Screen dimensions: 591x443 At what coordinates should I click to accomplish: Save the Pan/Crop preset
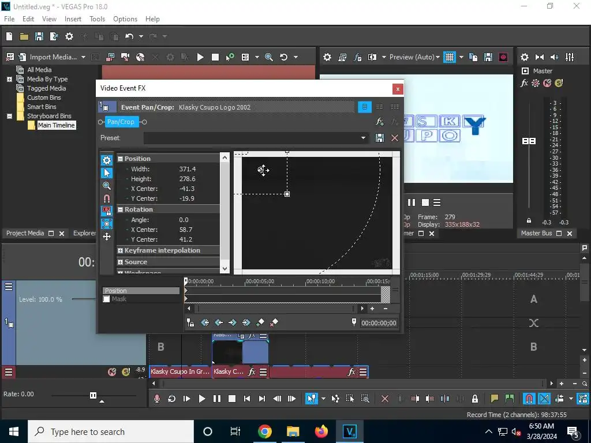click(x=380, y=138)
